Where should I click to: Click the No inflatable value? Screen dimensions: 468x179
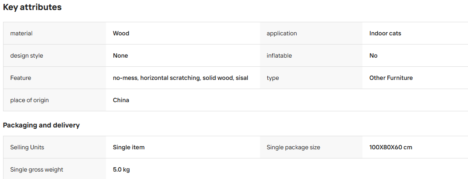373,56
